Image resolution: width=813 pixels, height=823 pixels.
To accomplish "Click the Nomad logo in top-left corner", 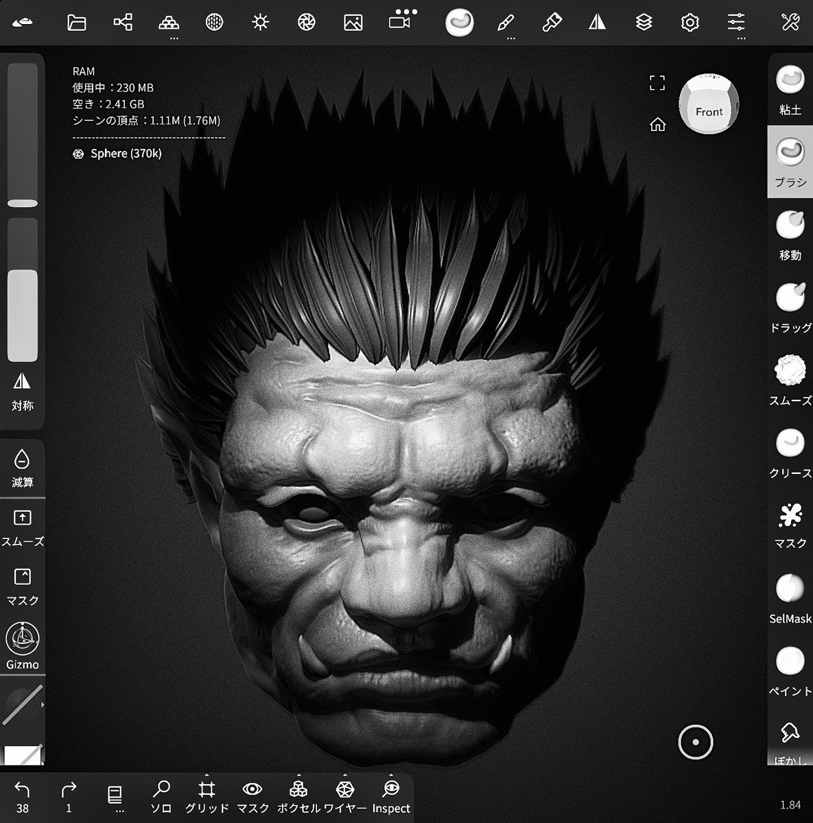I will 23,23.
